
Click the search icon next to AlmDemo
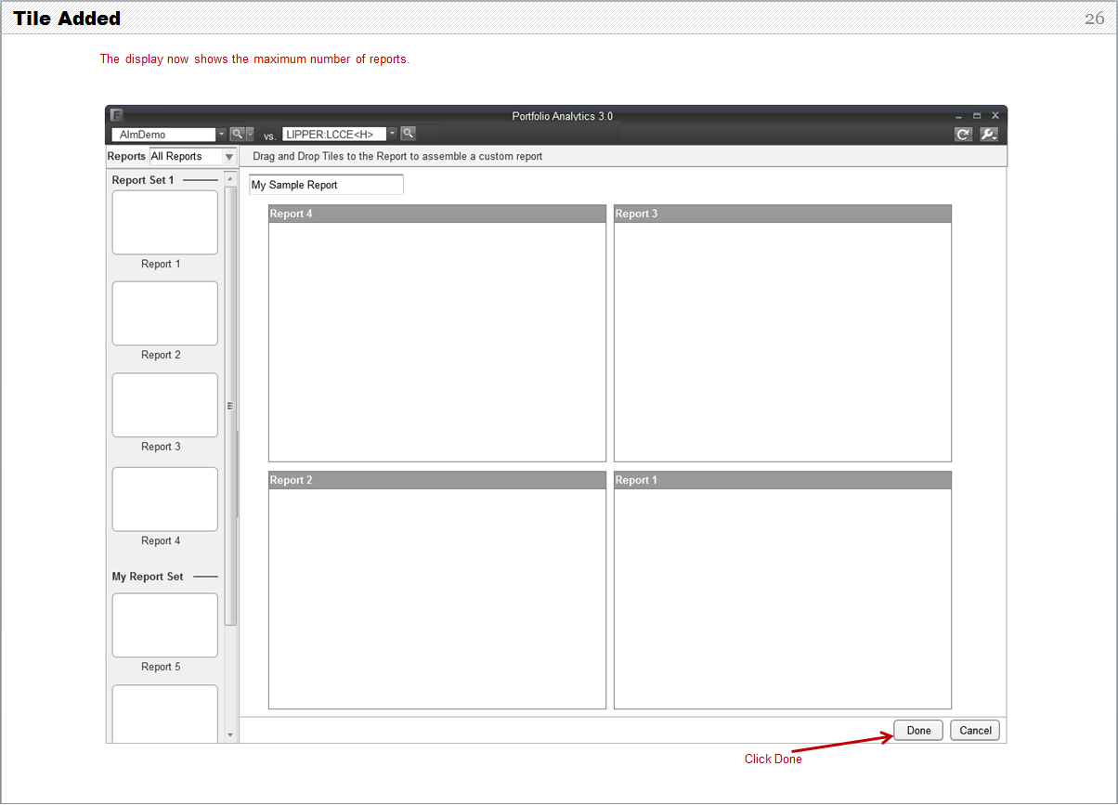tap(237, 134)
